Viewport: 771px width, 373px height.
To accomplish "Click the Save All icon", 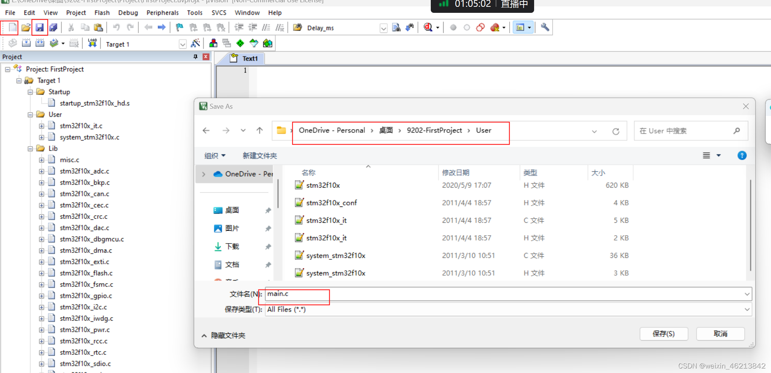I will click(53, 28).
